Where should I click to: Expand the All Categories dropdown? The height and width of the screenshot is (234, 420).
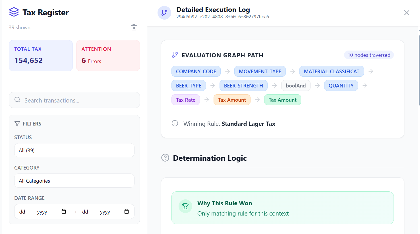[x=74, y=181]
